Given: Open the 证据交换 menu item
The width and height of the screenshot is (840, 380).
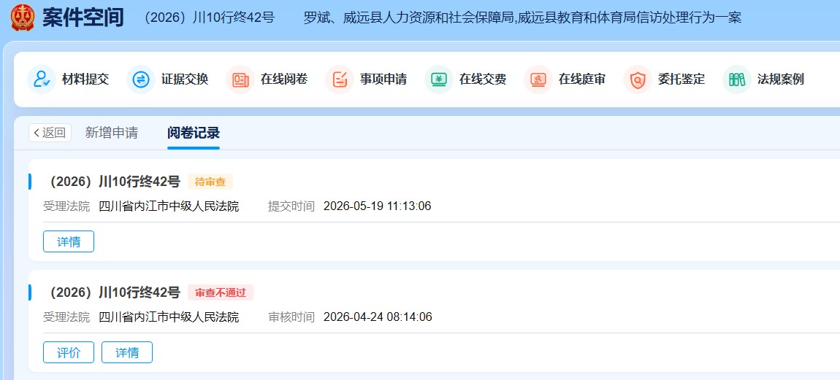Looking at the screenshot, I should pos(168,80).
